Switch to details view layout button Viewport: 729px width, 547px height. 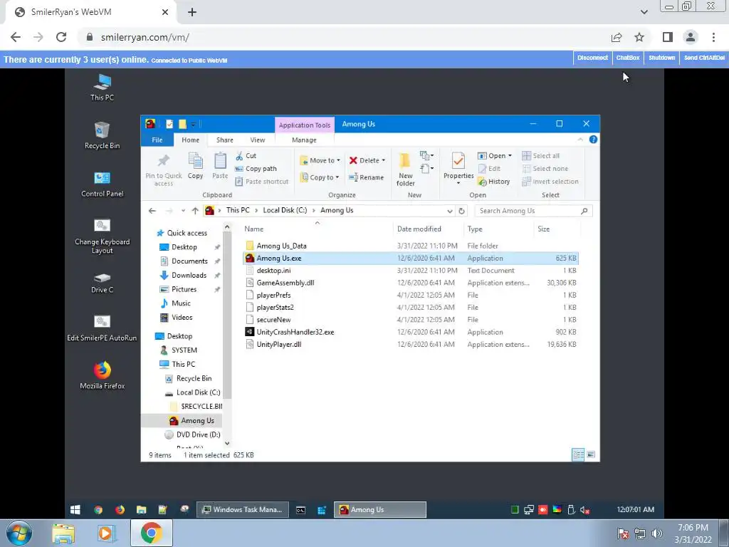click(578, 454)
